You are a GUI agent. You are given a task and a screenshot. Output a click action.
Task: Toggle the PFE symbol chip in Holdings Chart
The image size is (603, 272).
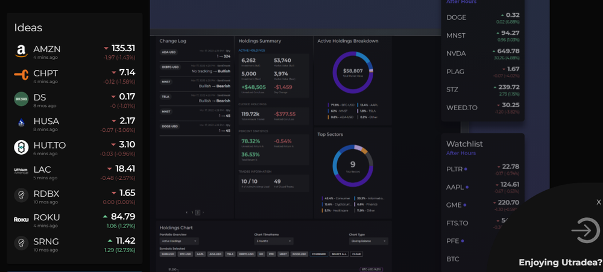coord(271,254)
